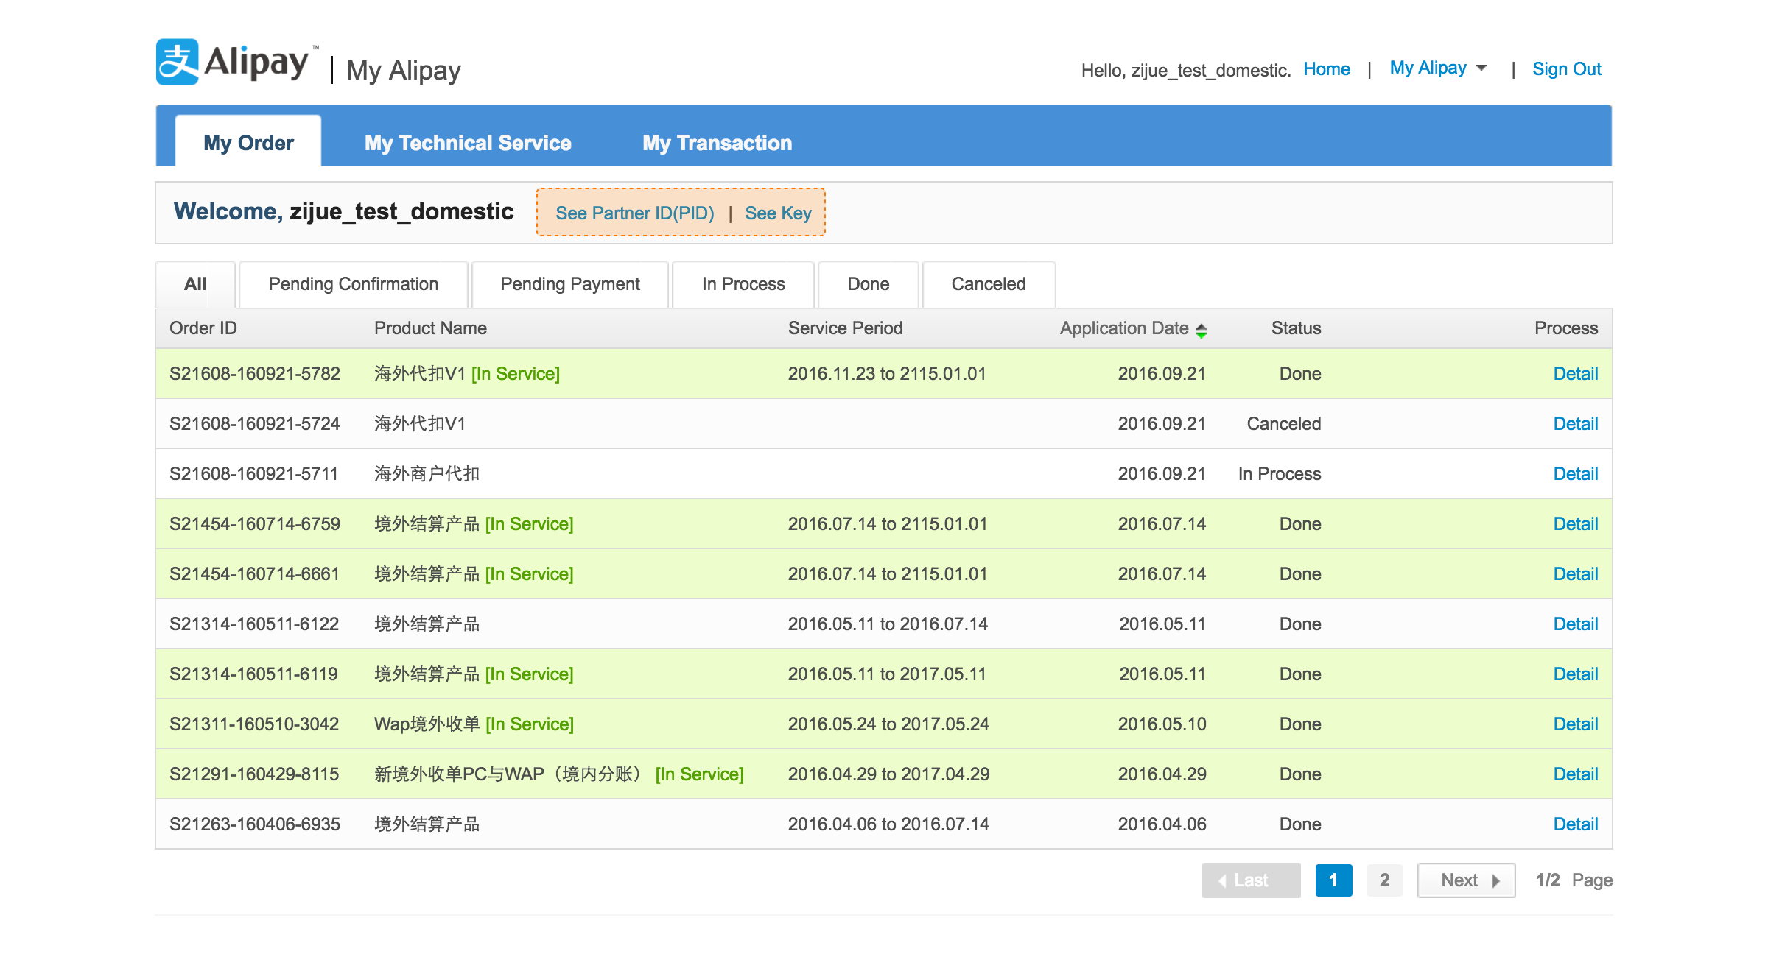Screen dimensions: 1768x957
Task: Open the Home link
Action: [x=1326, y=69]
